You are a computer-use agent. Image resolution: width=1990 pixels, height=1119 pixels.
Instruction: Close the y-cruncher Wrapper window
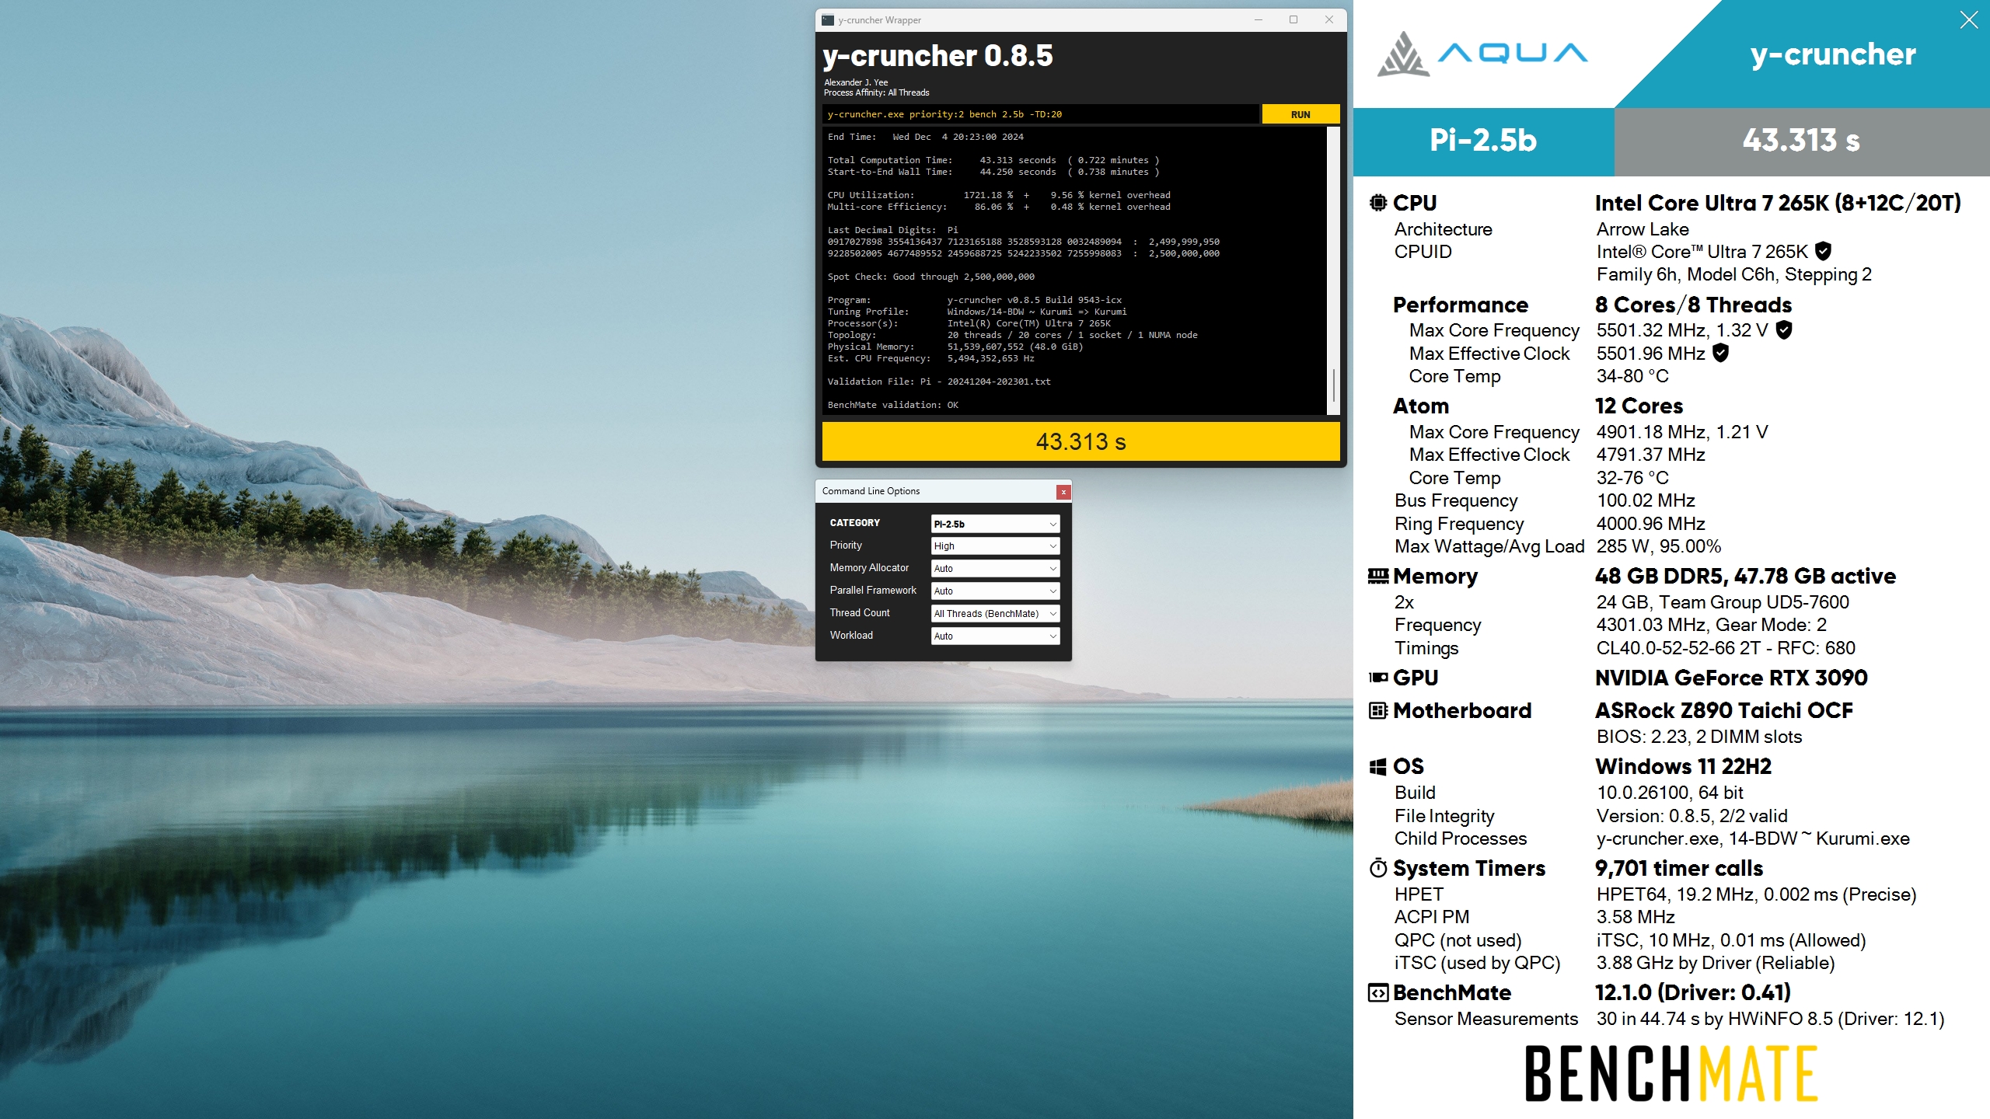[1329, 20]
